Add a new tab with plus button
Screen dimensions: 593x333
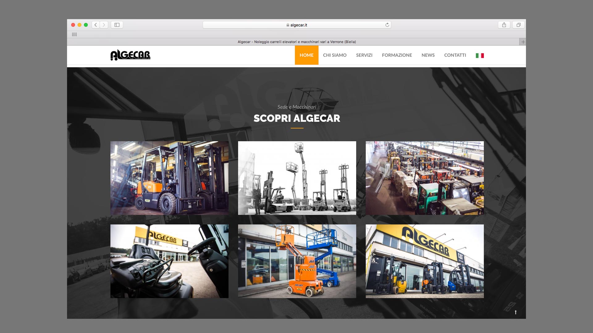tap(523, 42)
